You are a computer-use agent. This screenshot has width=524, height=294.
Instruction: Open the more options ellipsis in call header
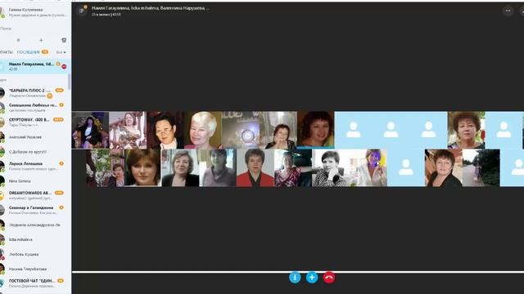pos(508,11)
